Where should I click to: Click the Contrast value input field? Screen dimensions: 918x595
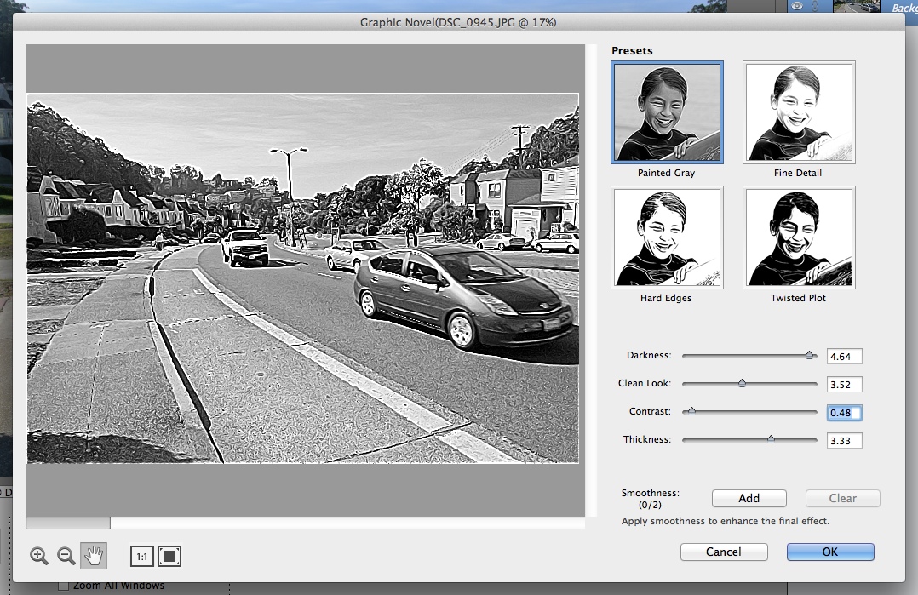click(x=844, y=413)
